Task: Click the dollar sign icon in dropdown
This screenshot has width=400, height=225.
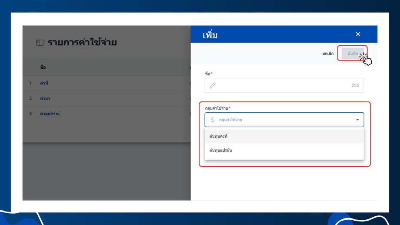Action: (213, 120)
